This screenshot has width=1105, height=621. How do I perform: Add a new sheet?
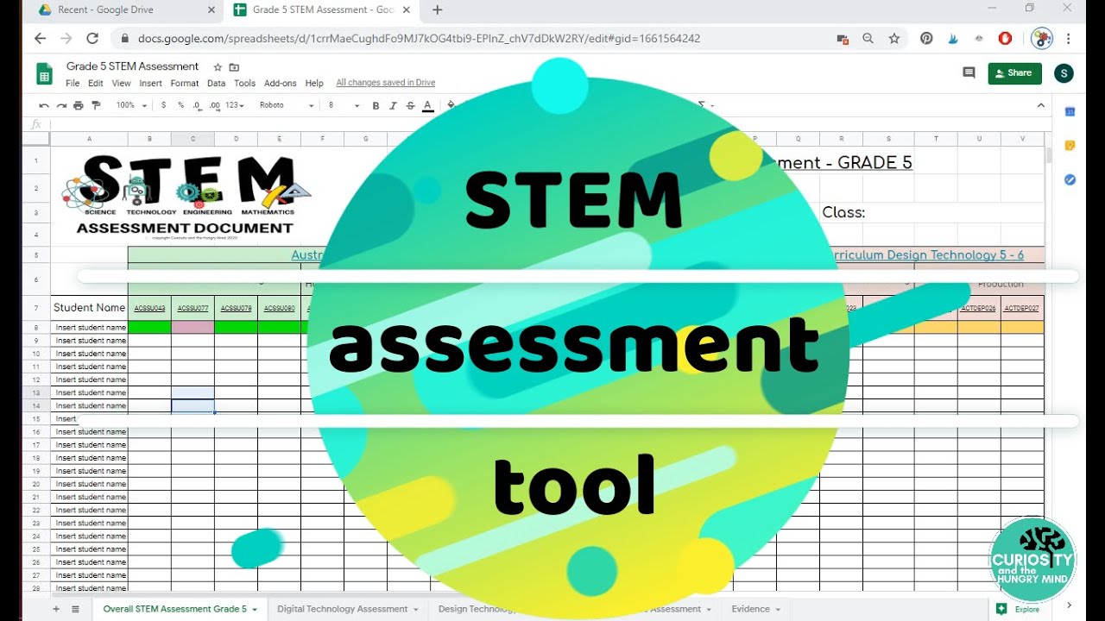(56, 609)
